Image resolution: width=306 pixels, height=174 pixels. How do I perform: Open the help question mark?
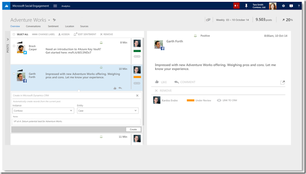click(299, 6)
